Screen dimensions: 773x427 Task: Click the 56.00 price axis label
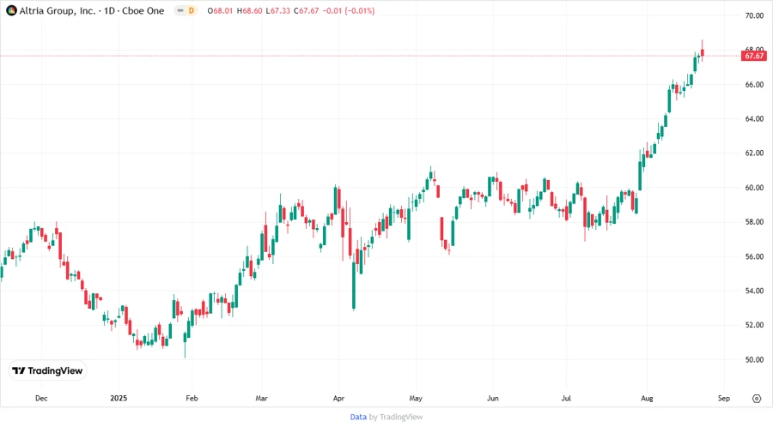point(754,256)
